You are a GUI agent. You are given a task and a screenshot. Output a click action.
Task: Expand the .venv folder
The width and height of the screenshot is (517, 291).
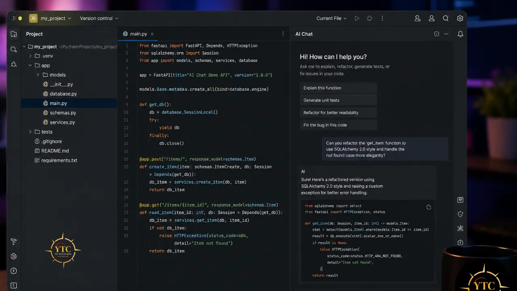pyautogui.click(x=30, y=56)
